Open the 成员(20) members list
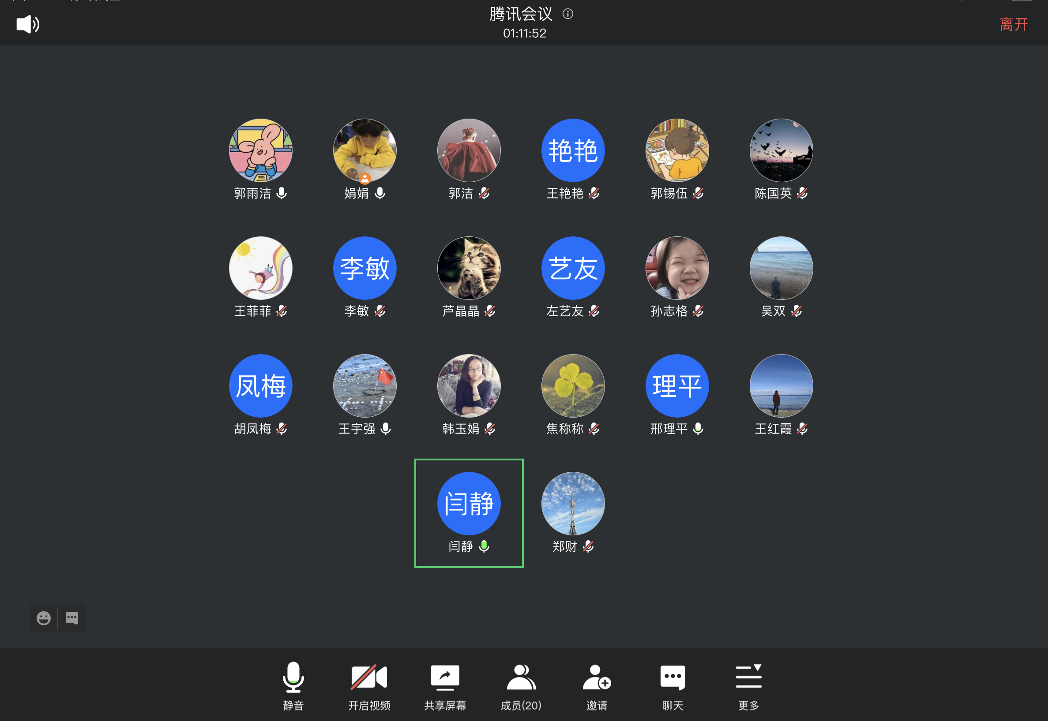 (x=521, y=677)
